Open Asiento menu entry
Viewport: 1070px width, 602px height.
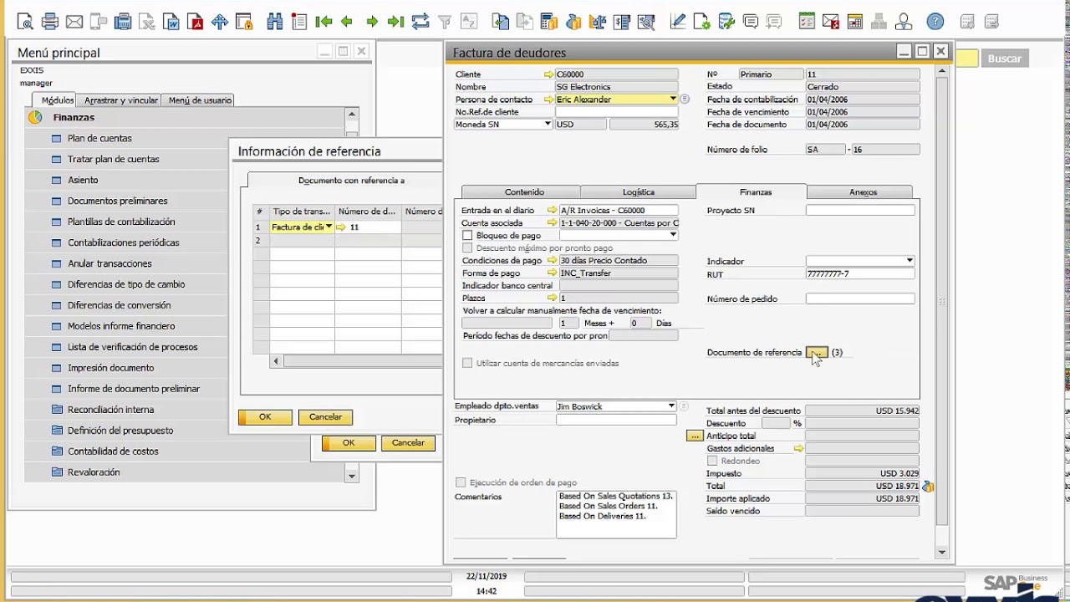coord(83,181)
